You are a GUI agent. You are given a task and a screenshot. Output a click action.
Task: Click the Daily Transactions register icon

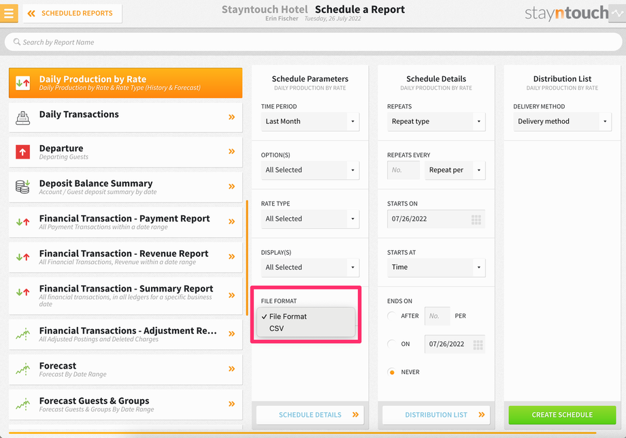(x=22, y=118)
